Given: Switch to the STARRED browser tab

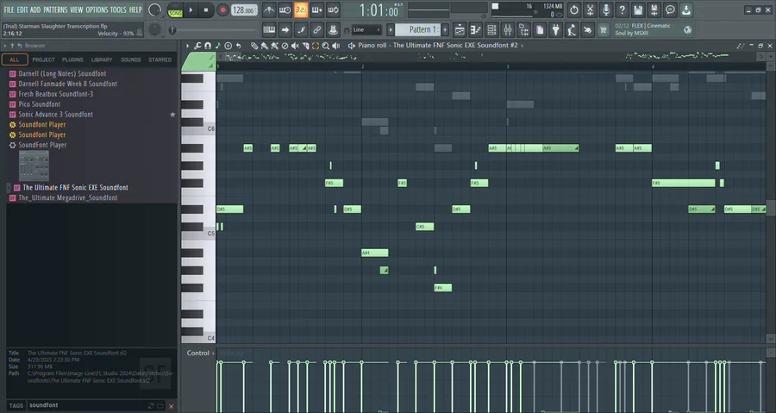Looking at the screenshot, I should (x=160, y=59).
